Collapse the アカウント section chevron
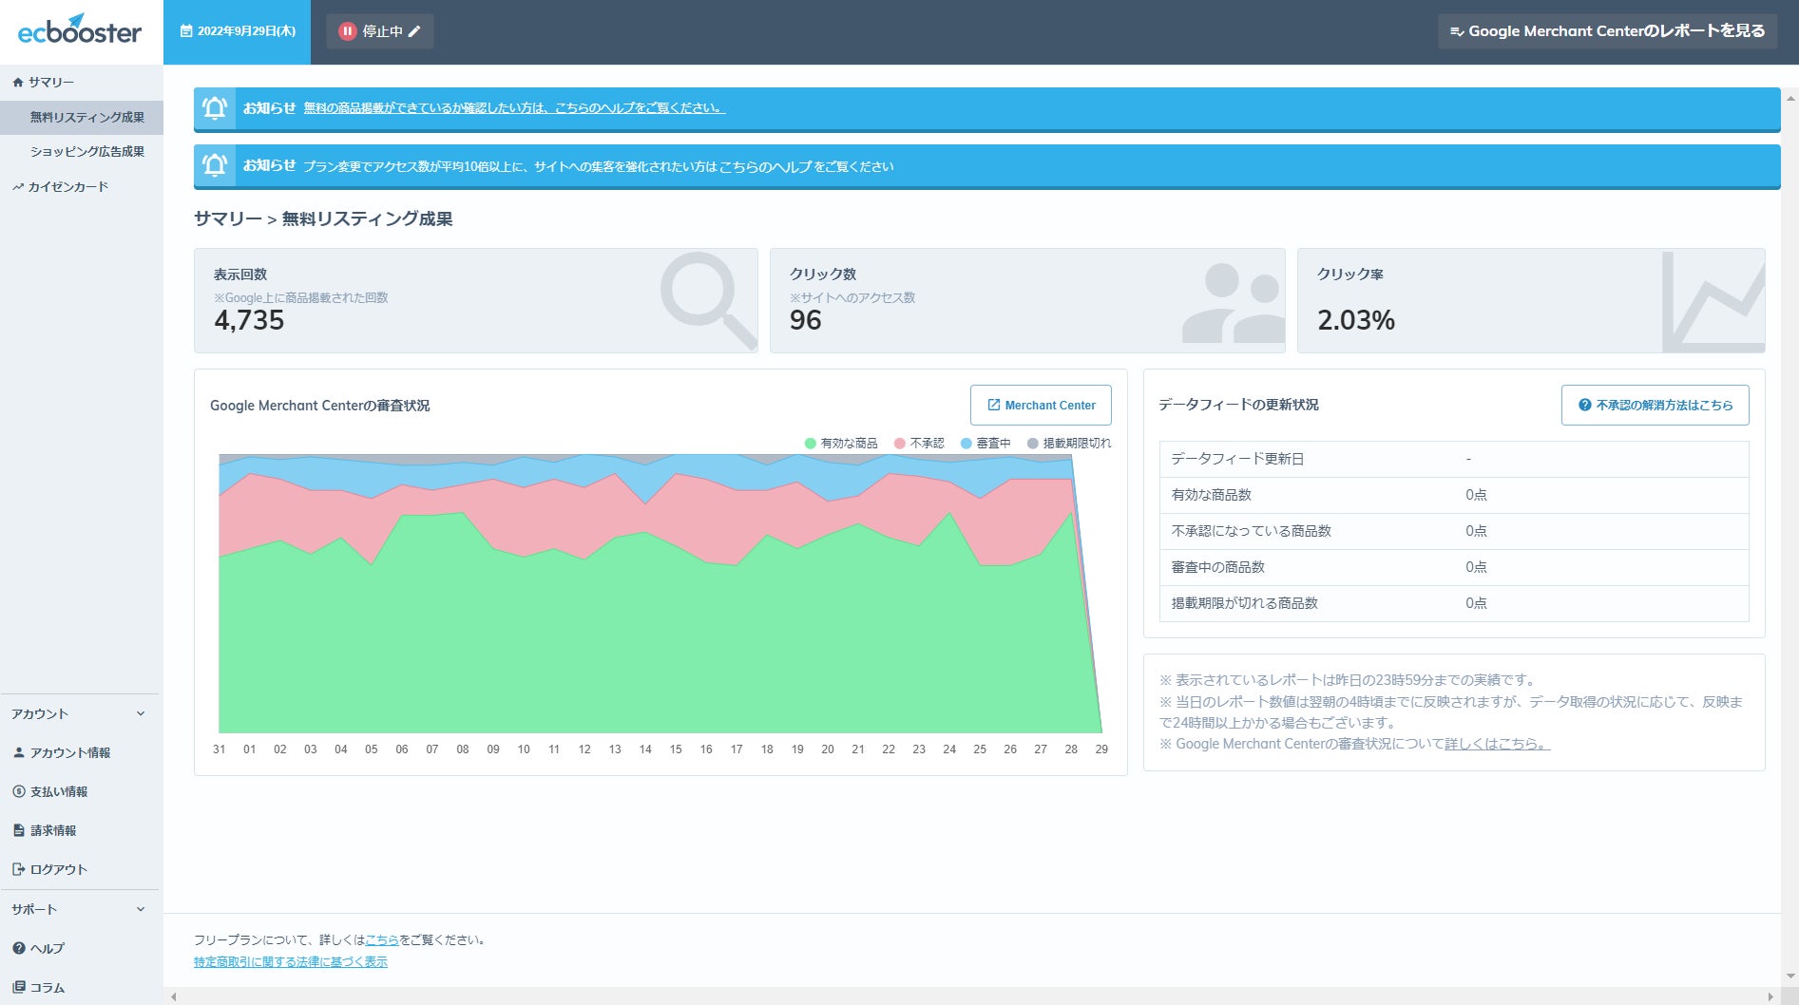Screen dimensions: 1799x1005 coord(141,713)
